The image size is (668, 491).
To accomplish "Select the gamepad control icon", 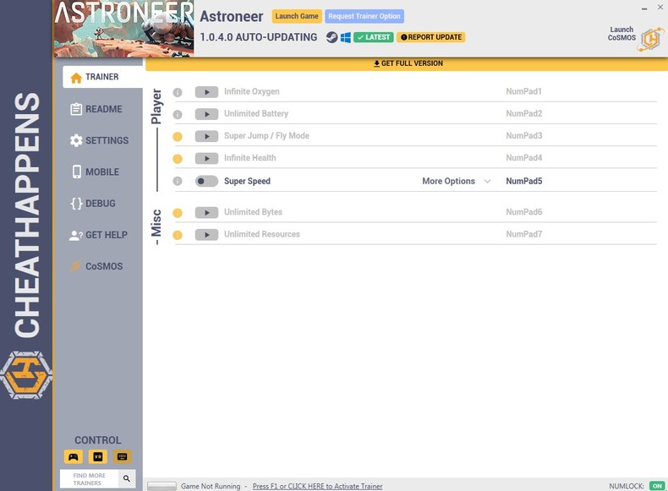I will click(74, 457).
